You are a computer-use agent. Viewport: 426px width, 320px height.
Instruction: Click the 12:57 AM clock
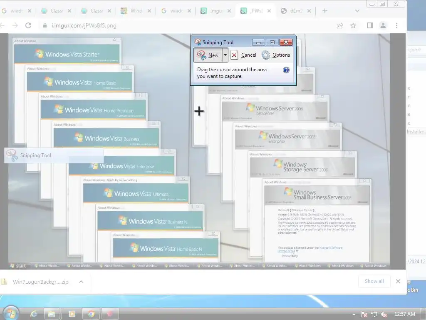[404, 314]
